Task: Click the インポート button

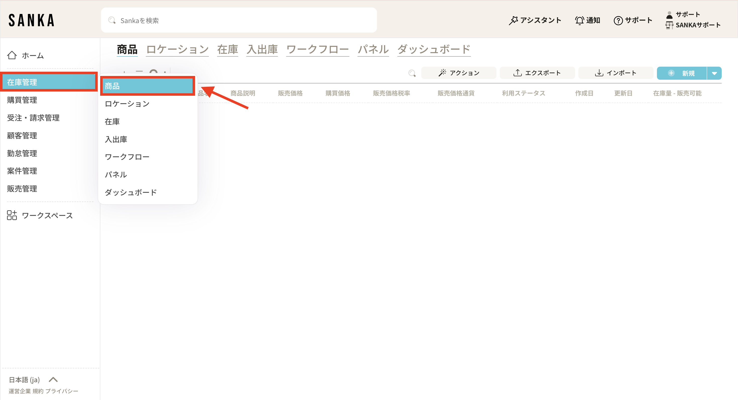Action: click(x=616, y=73)
